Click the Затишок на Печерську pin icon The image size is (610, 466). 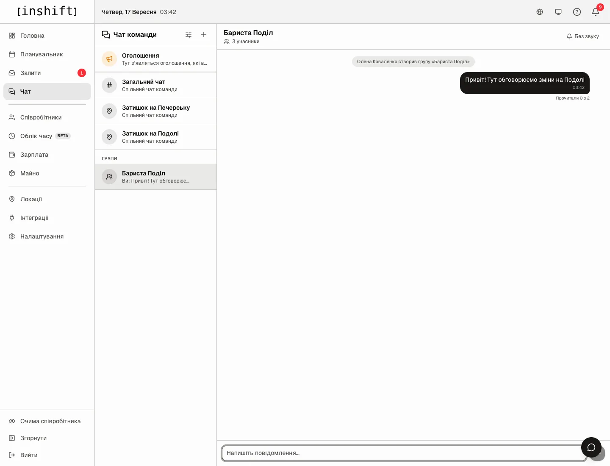point(109,111)
